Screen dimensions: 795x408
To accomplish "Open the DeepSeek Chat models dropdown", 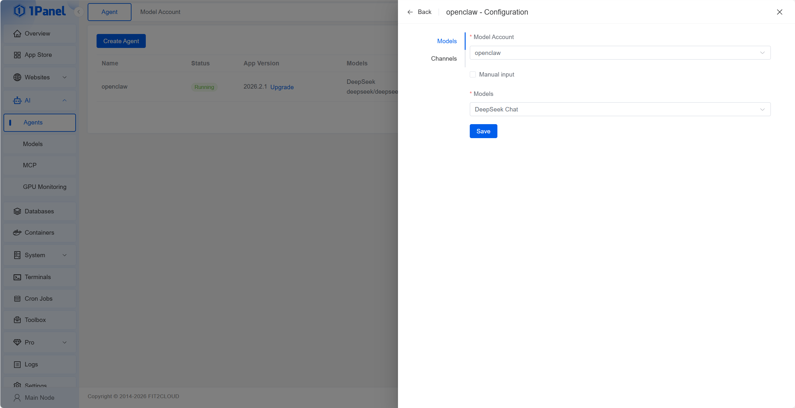I will tap(620, 110).
